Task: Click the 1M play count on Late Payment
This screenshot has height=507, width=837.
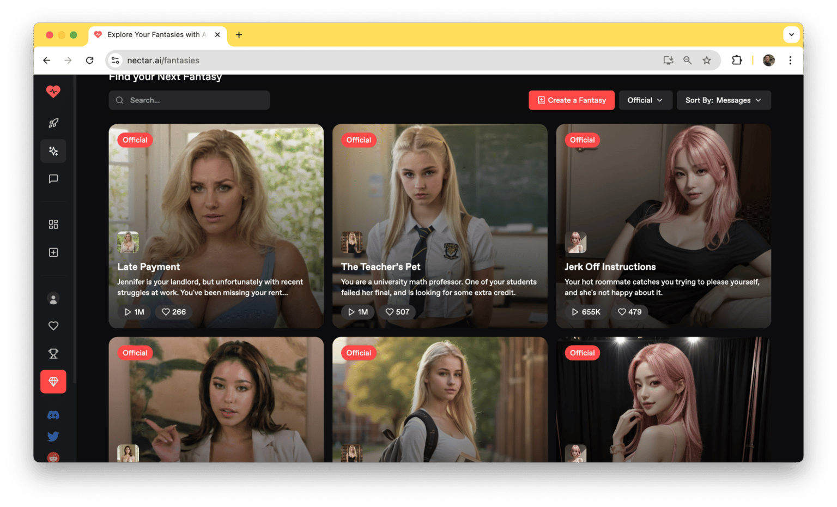Action: (x=134, y=312)
